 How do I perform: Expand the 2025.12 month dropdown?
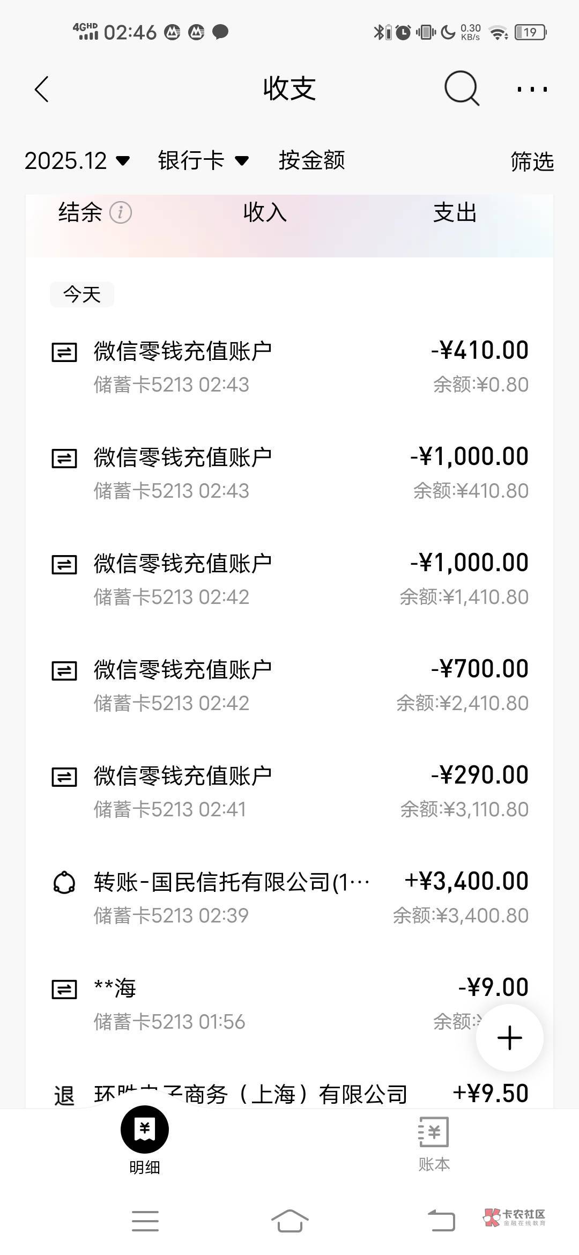click(x=77, y=161)
